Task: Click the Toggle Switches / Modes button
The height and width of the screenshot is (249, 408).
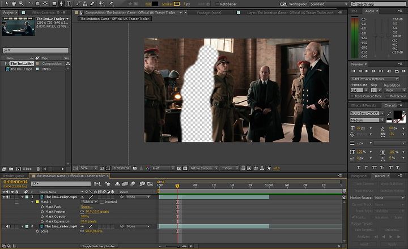Action: point(99,246)
